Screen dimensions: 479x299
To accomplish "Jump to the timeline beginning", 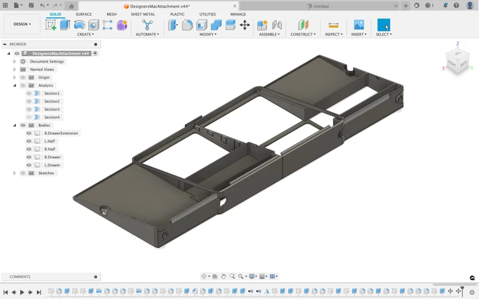I will tap(5, 292).
